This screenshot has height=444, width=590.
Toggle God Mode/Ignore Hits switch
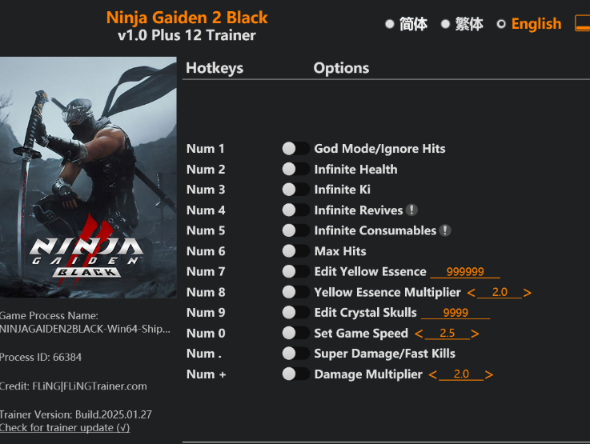[x=295, y=149]
